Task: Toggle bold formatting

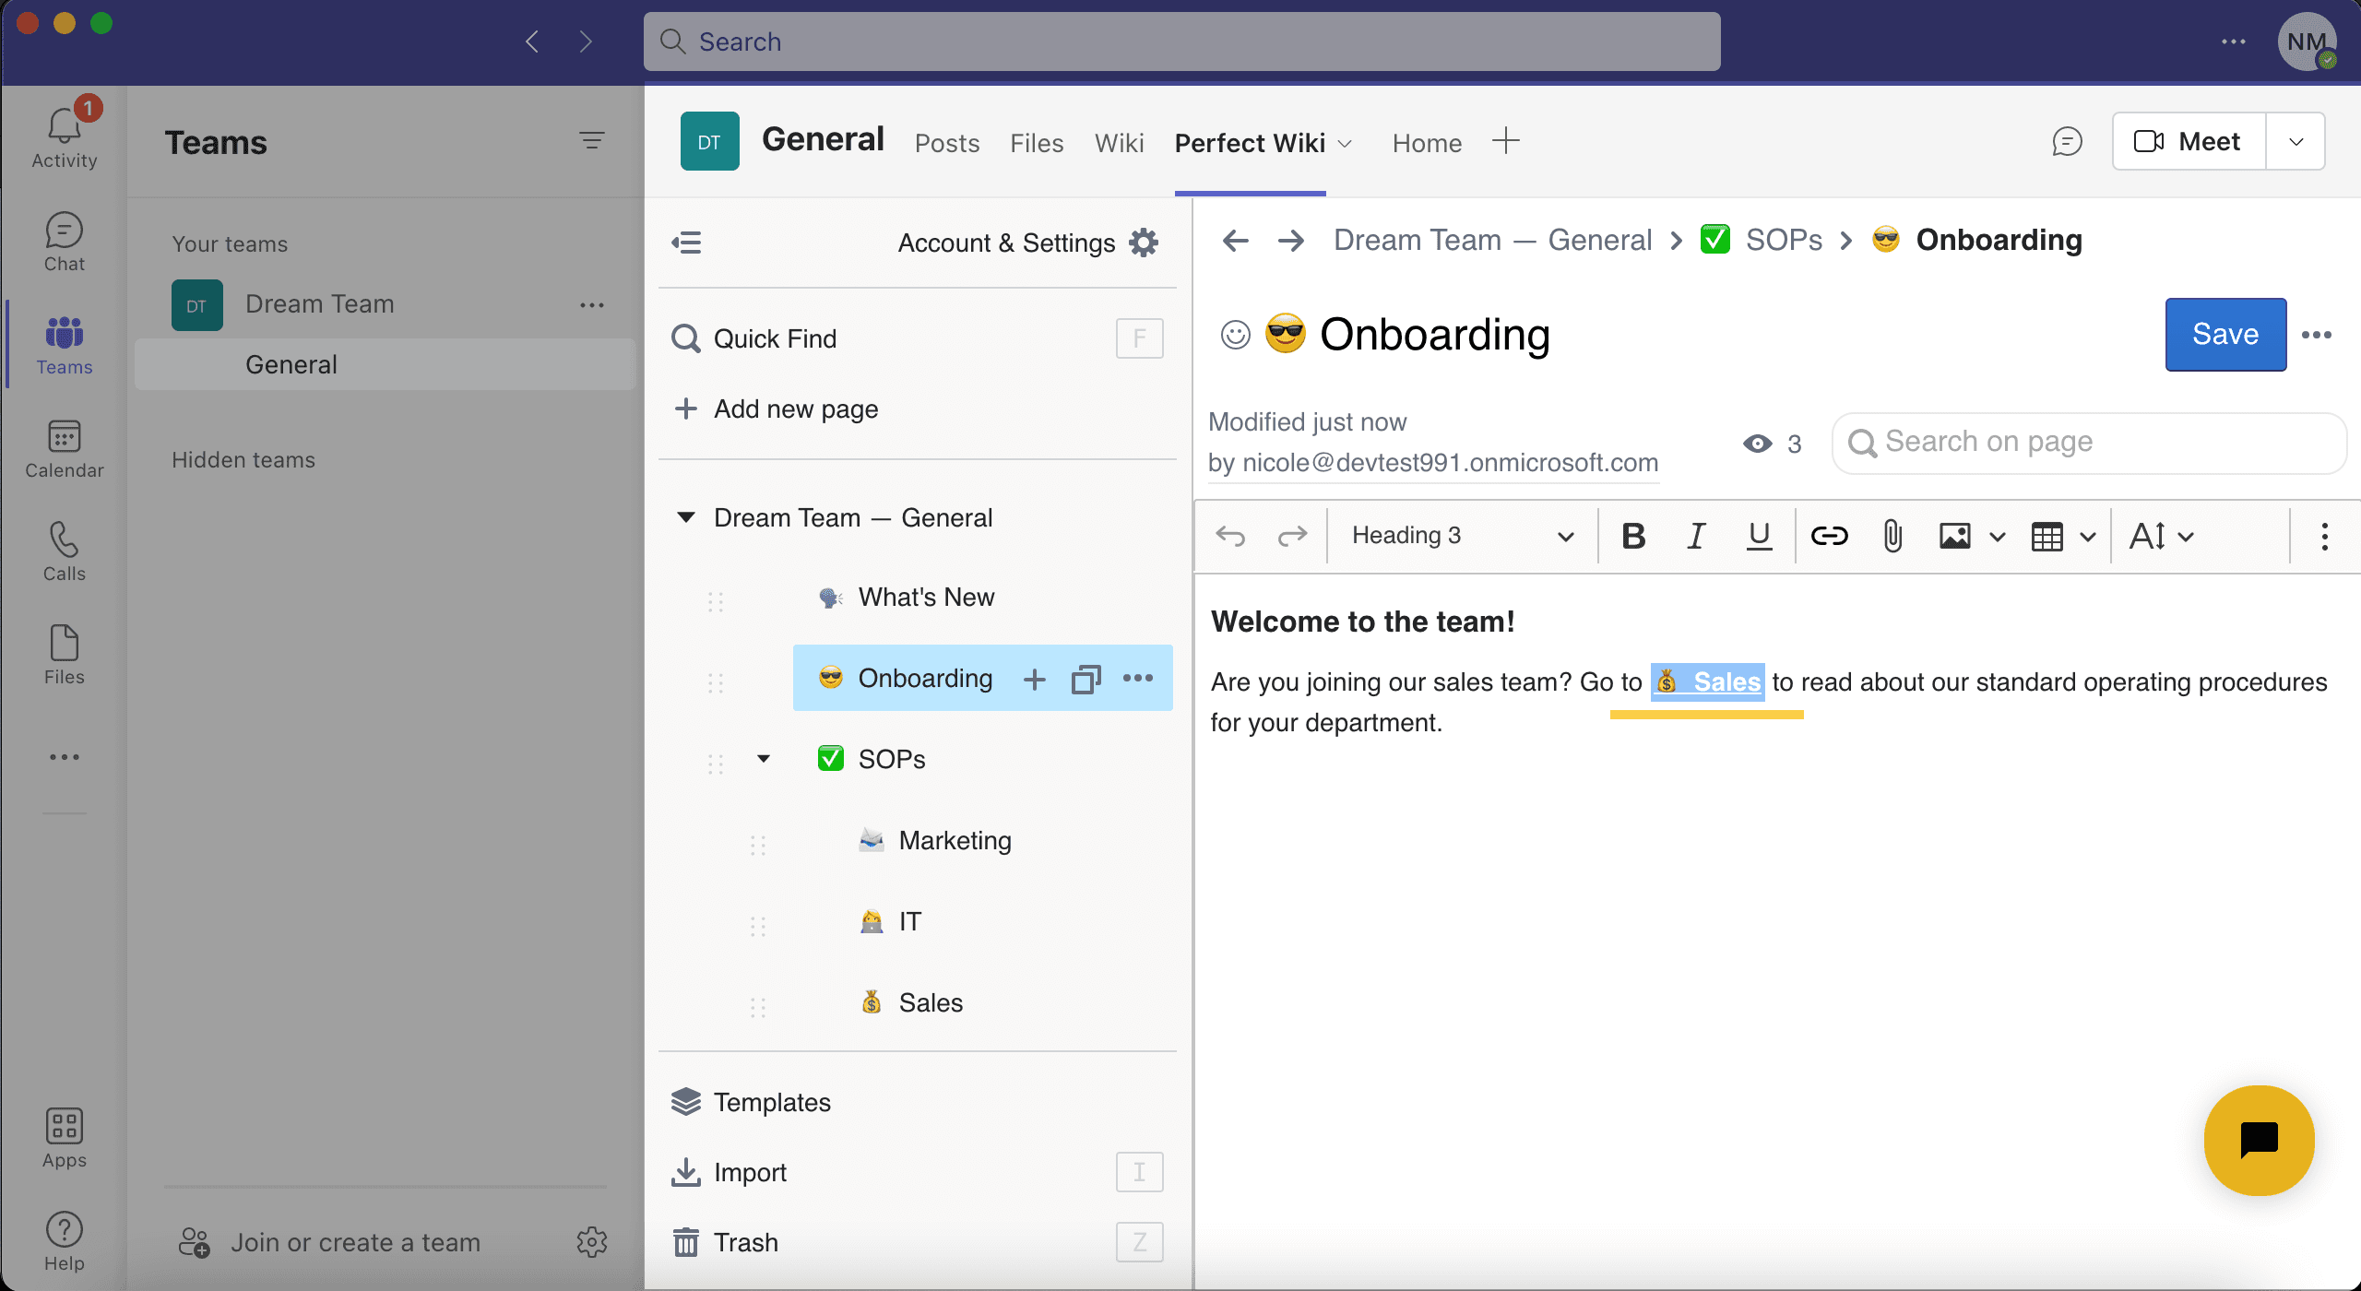Action: (x=1633, y=536)
